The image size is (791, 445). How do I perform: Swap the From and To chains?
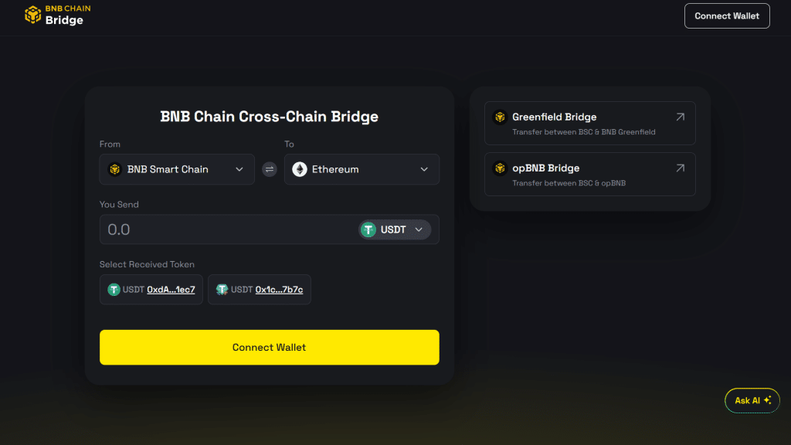pyautogui.click(x=270, y=169)
